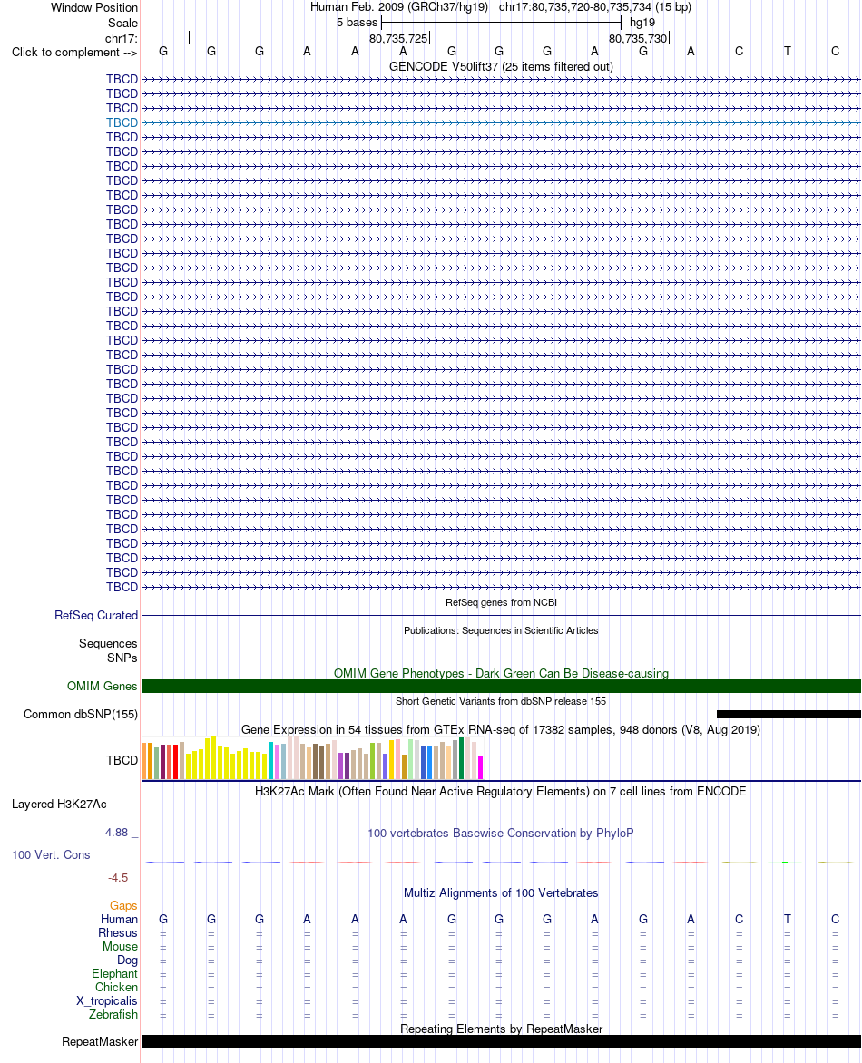Screen dimensions: 862x1063
Task: Click the RefSeq Curated track label
Action: [95, 616]
